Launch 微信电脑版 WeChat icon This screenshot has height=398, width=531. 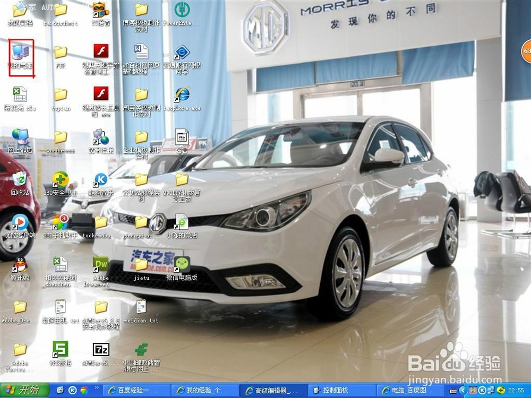[182, 265]
